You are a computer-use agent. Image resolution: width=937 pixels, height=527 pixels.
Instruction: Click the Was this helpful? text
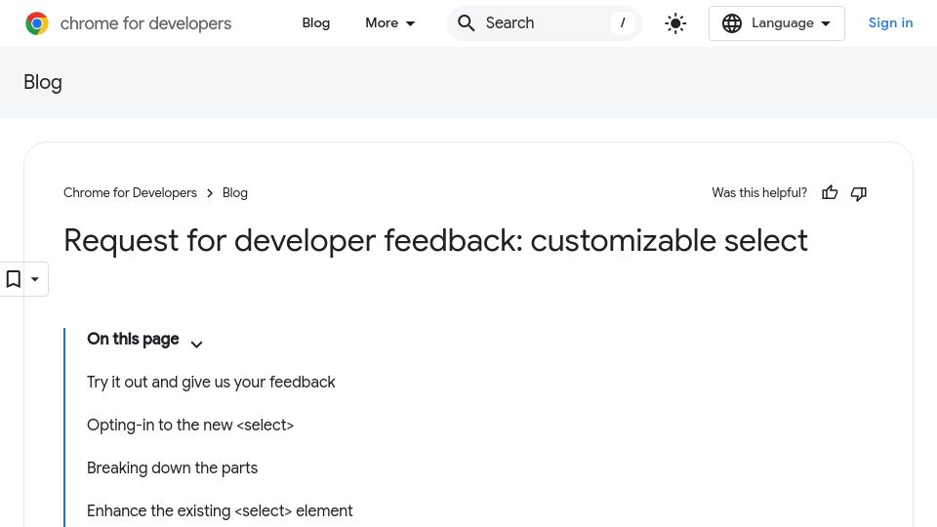pos(759,193)
